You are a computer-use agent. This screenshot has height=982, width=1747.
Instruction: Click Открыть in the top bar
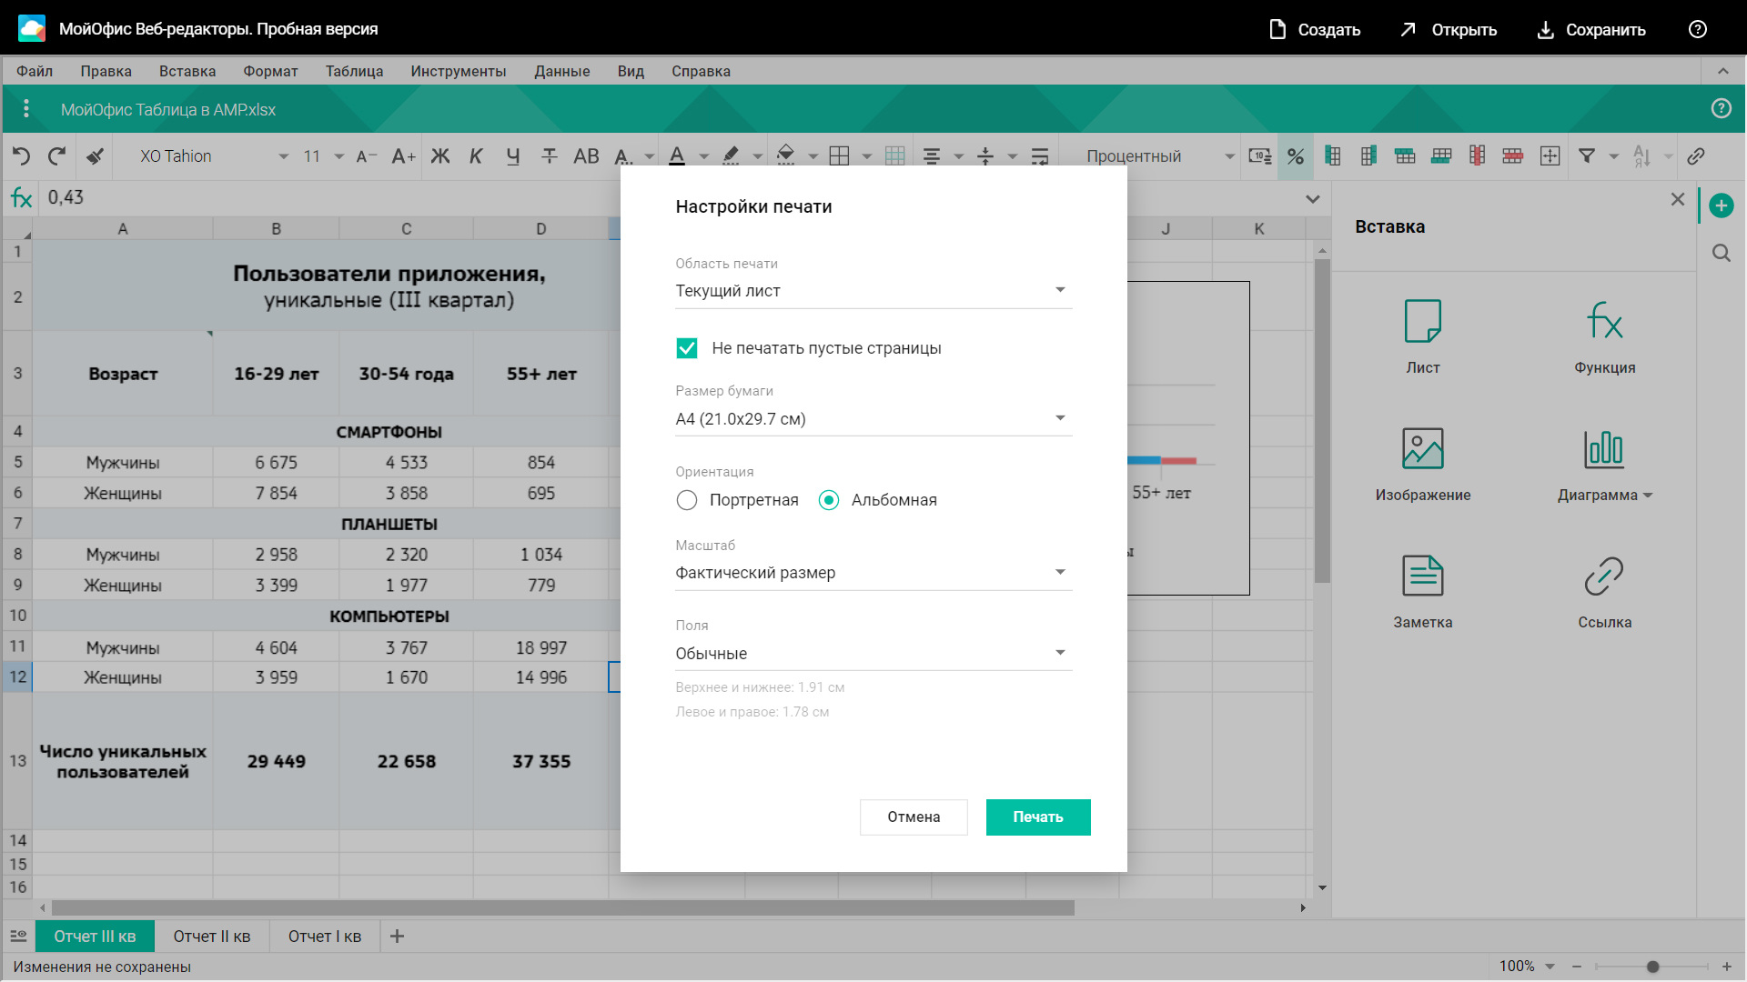[x=1449, y=29]
